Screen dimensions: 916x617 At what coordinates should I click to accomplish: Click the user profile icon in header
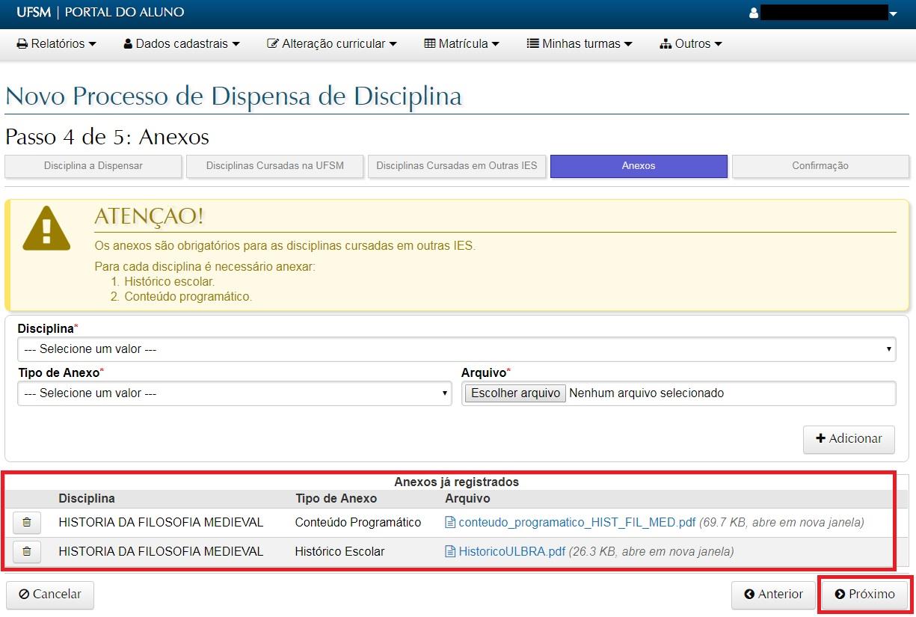(x=754, y=13)
